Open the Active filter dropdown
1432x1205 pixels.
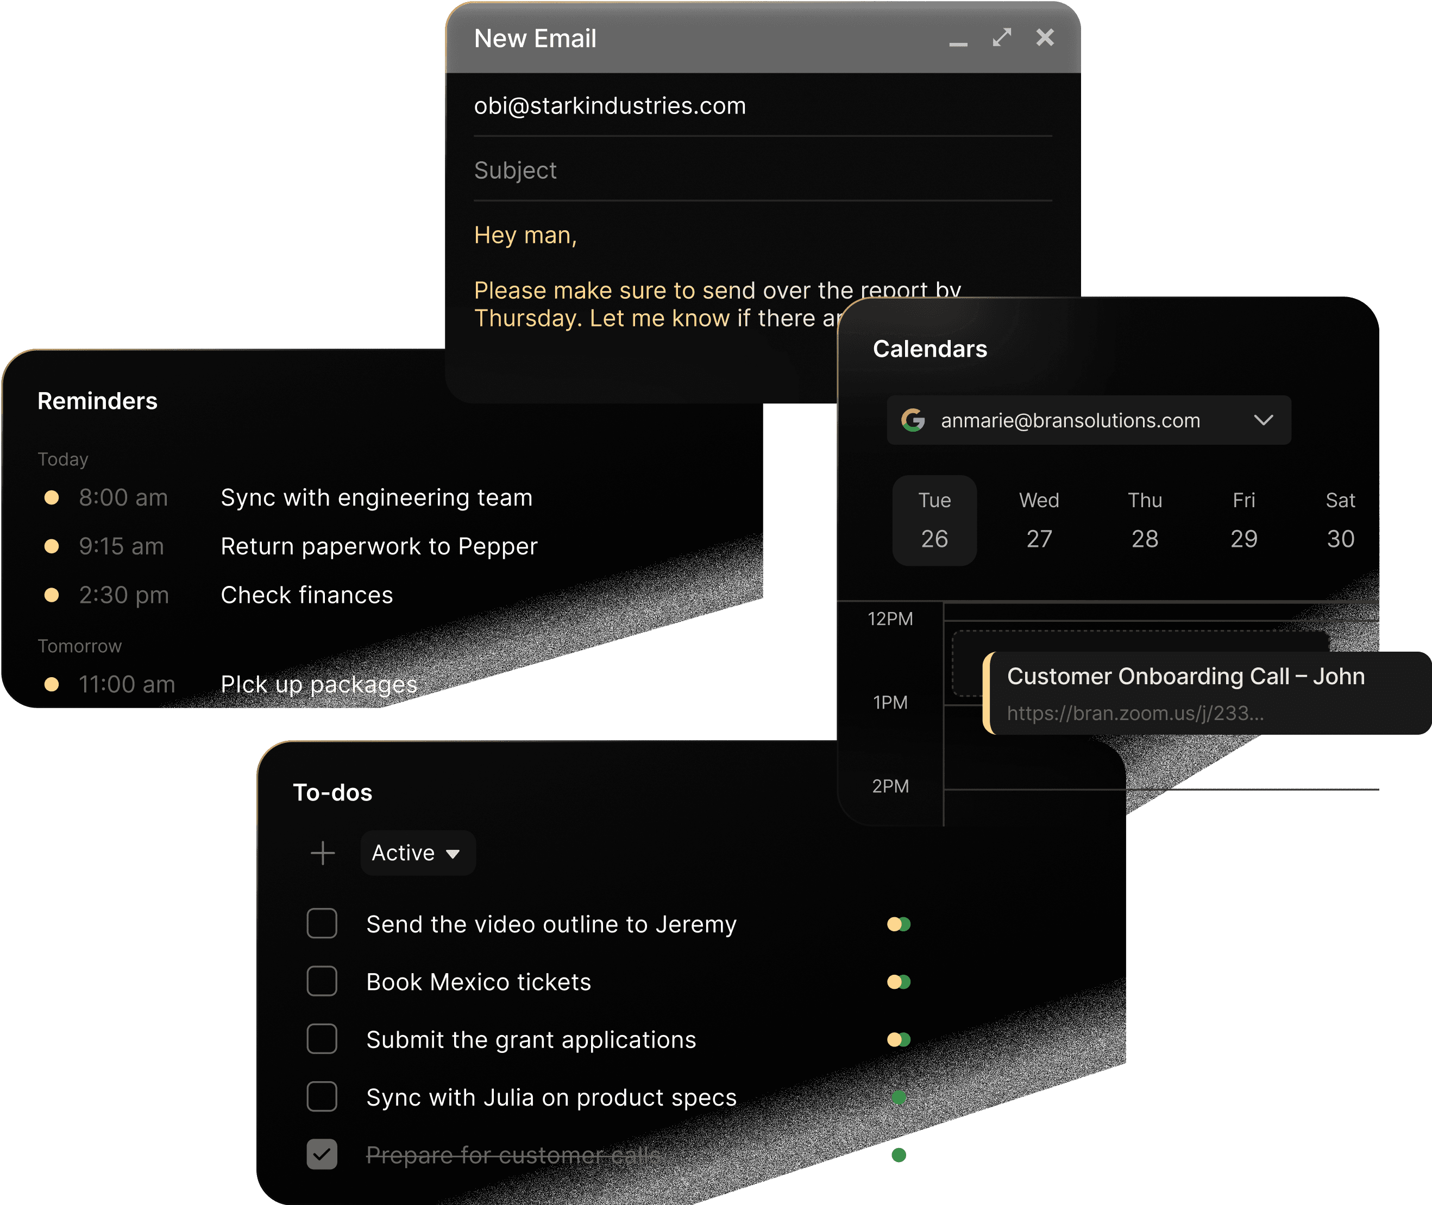pos(417,853)
